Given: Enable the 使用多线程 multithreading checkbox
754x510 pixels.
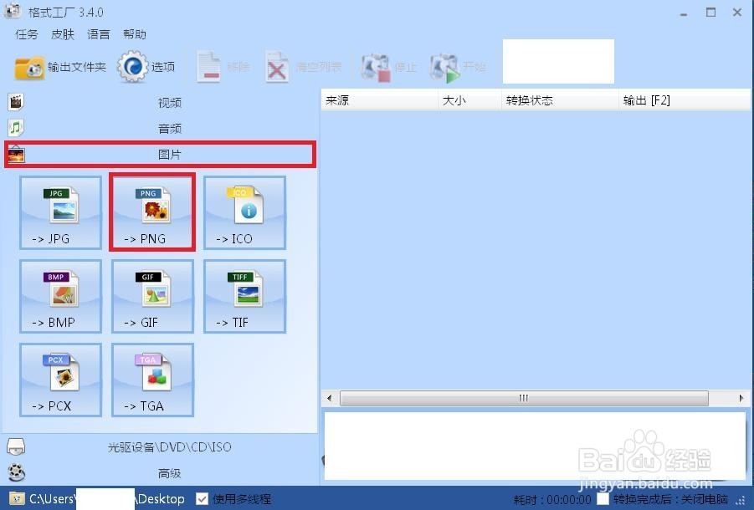Looking at the screenshot, I should pyautogui.click(x=202, y=498).
